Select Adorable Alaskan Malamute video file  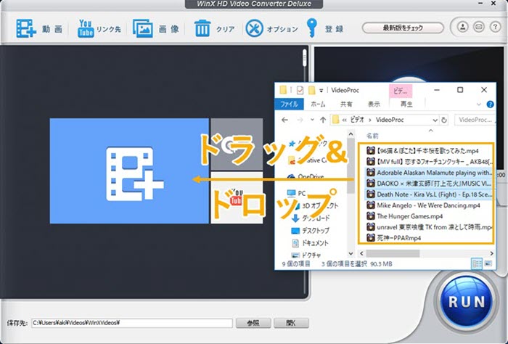[x=429, y=172]
